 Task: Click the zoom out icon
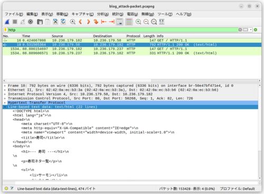(x=146, y=22)
